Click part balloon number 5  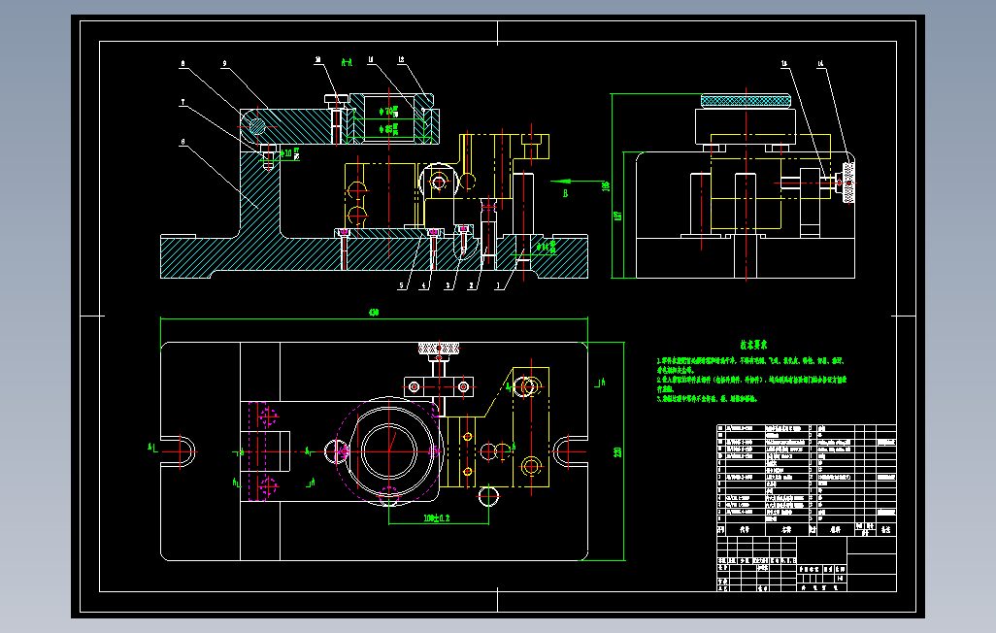(x=402, y=286)
